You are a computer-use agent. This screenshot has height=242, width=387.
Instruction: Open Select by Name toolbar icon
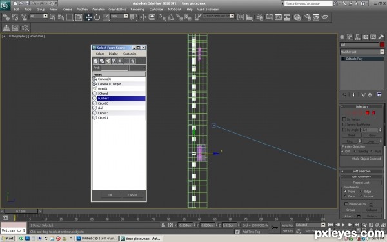61,17
